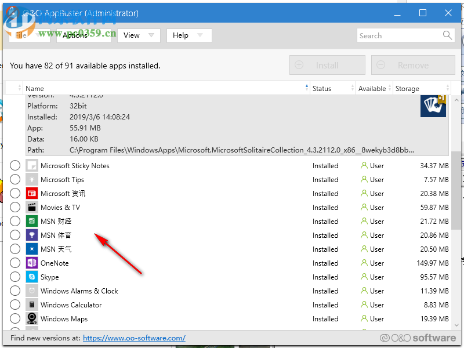Maximize the AppBuster window
The height and width of the screenshot is (348, 464).
pos(423,13)
